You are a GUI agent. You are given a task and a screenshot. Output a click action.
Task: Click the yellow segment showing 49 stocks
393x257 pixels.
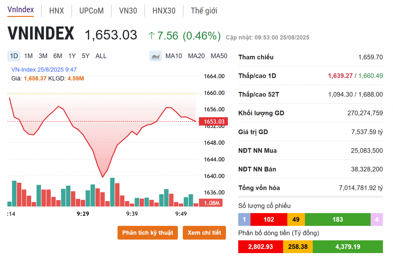[x=296, y=219]
